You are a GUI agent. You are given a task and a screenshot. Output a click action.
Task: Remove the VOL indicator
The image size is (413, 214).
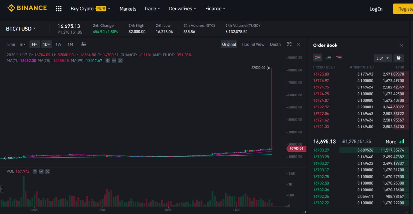click(47, 171)
